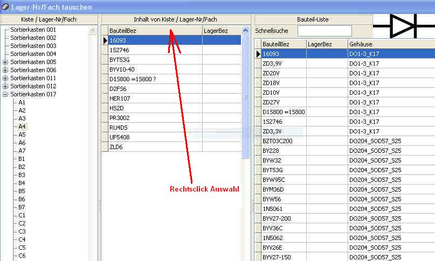Click the middle grid vertical scrollbar thumb
Screen dimensions: 435x261
[x=245, y=97]
